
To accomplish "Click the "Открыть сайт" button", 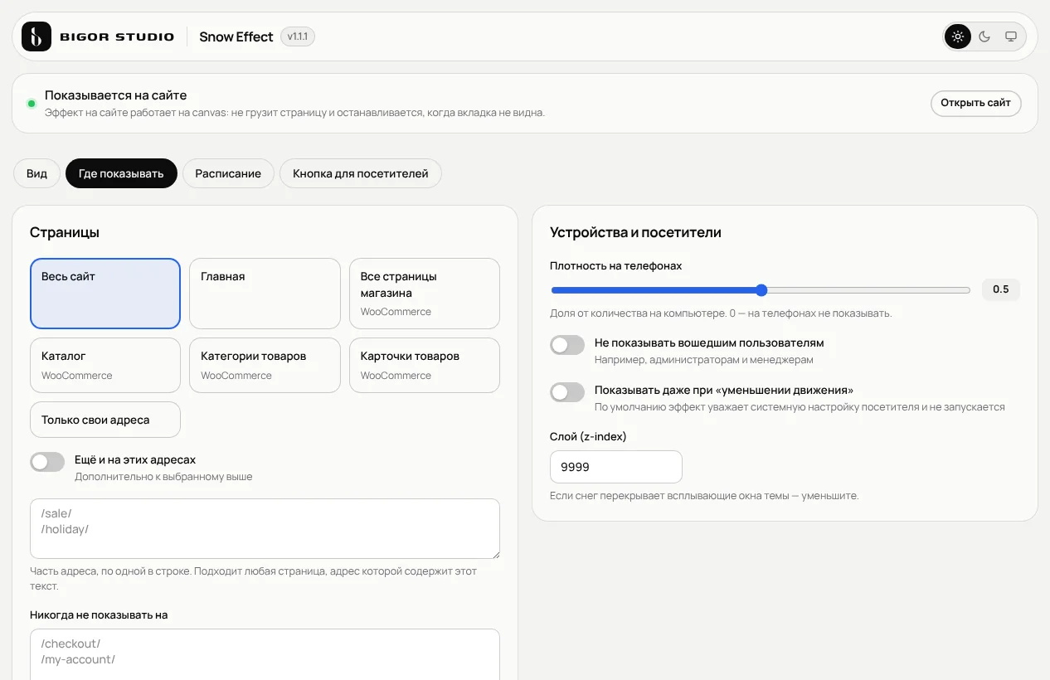I will click(x=975, y=103).
